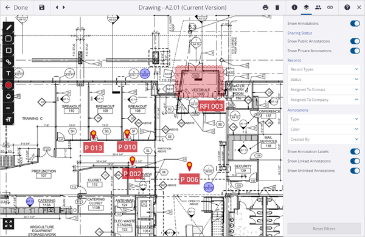Click the Reset Filters button
The height and width of the screenshot is (237, 365).
[x=324, y=228]
